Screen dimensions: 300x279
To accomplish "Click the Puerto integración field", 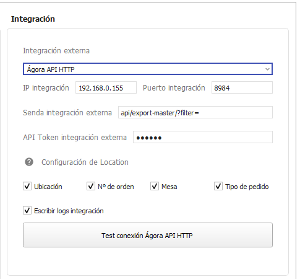I will coord(242,87).
